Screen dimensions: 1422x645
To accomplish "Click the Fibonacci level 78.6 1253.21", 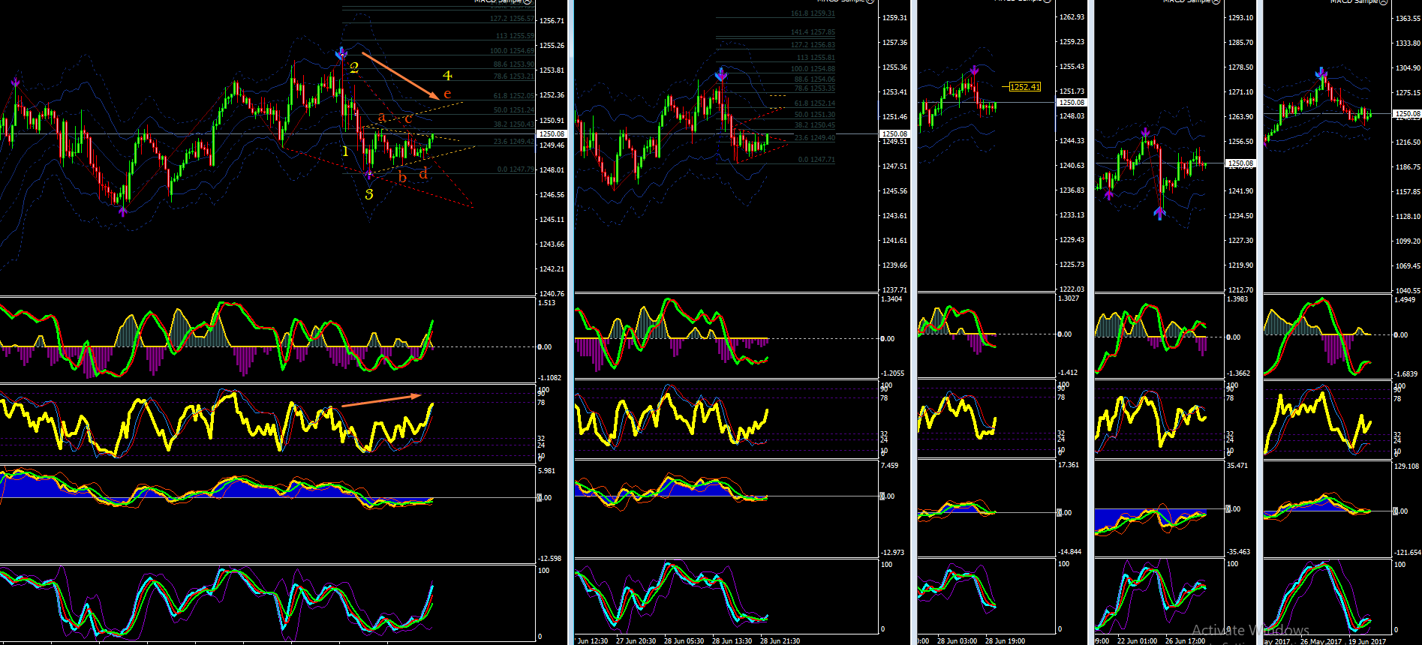I will coord(514,76).
